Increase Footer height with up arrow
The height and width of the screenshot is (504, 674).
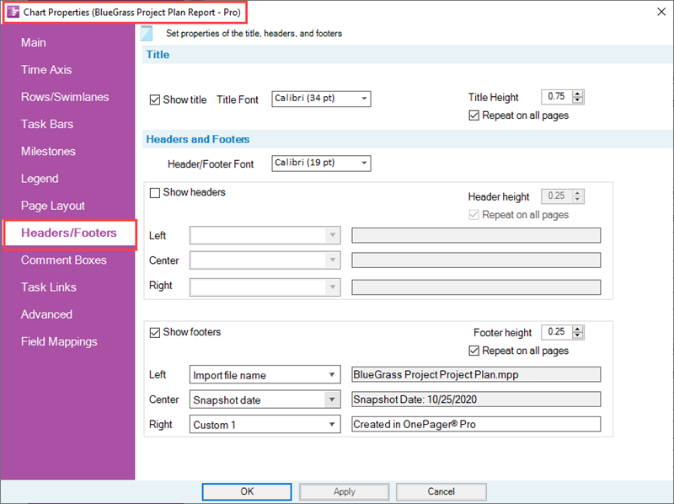coord(578,329)
